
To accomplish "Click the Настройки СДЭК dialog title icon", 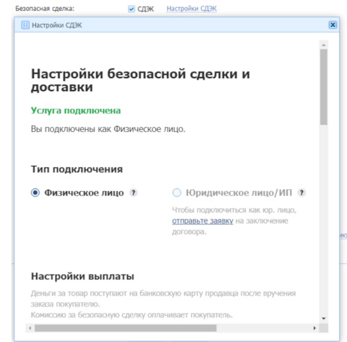I will [x=25, y=25].
